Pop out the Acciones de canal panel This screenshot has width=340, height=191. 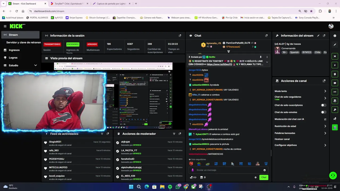324,81
